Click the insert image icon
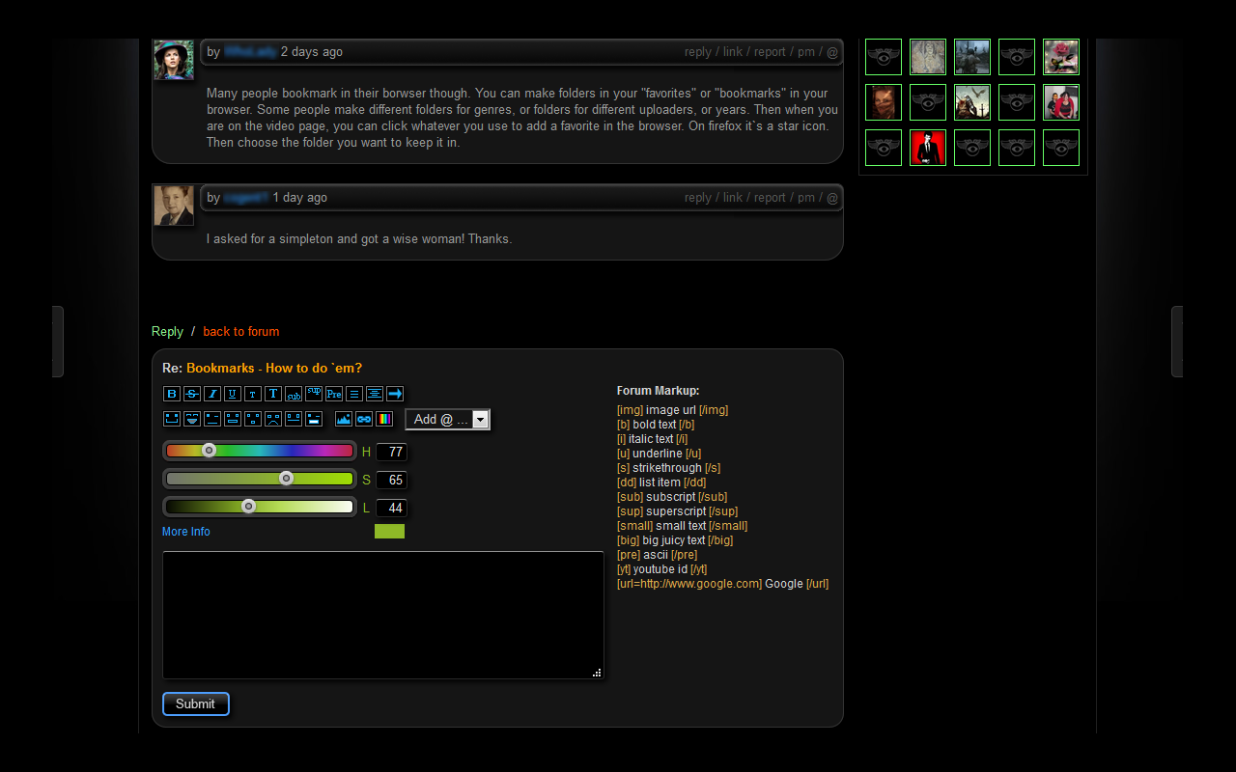Viewport: 1236px width, 772px height. coord(343,419)
